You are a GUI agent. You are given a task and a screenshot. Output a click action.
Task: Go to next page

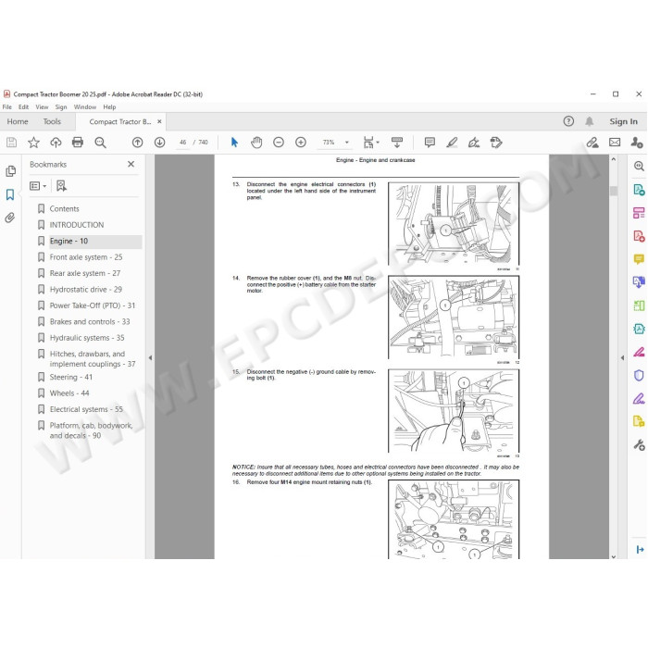159,143
